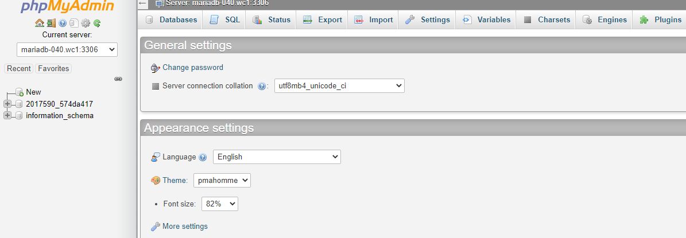This screenshot has height=238, width=686.
Task: Click the chain link icon in navigation panel
Action: (x=118, y=79)
